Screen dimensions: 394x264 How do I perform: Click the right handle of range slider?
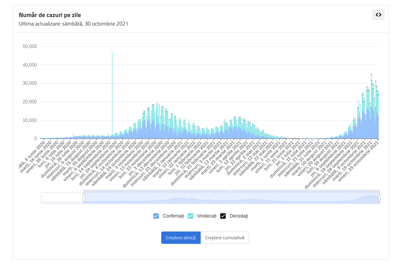tap(379, 198)
